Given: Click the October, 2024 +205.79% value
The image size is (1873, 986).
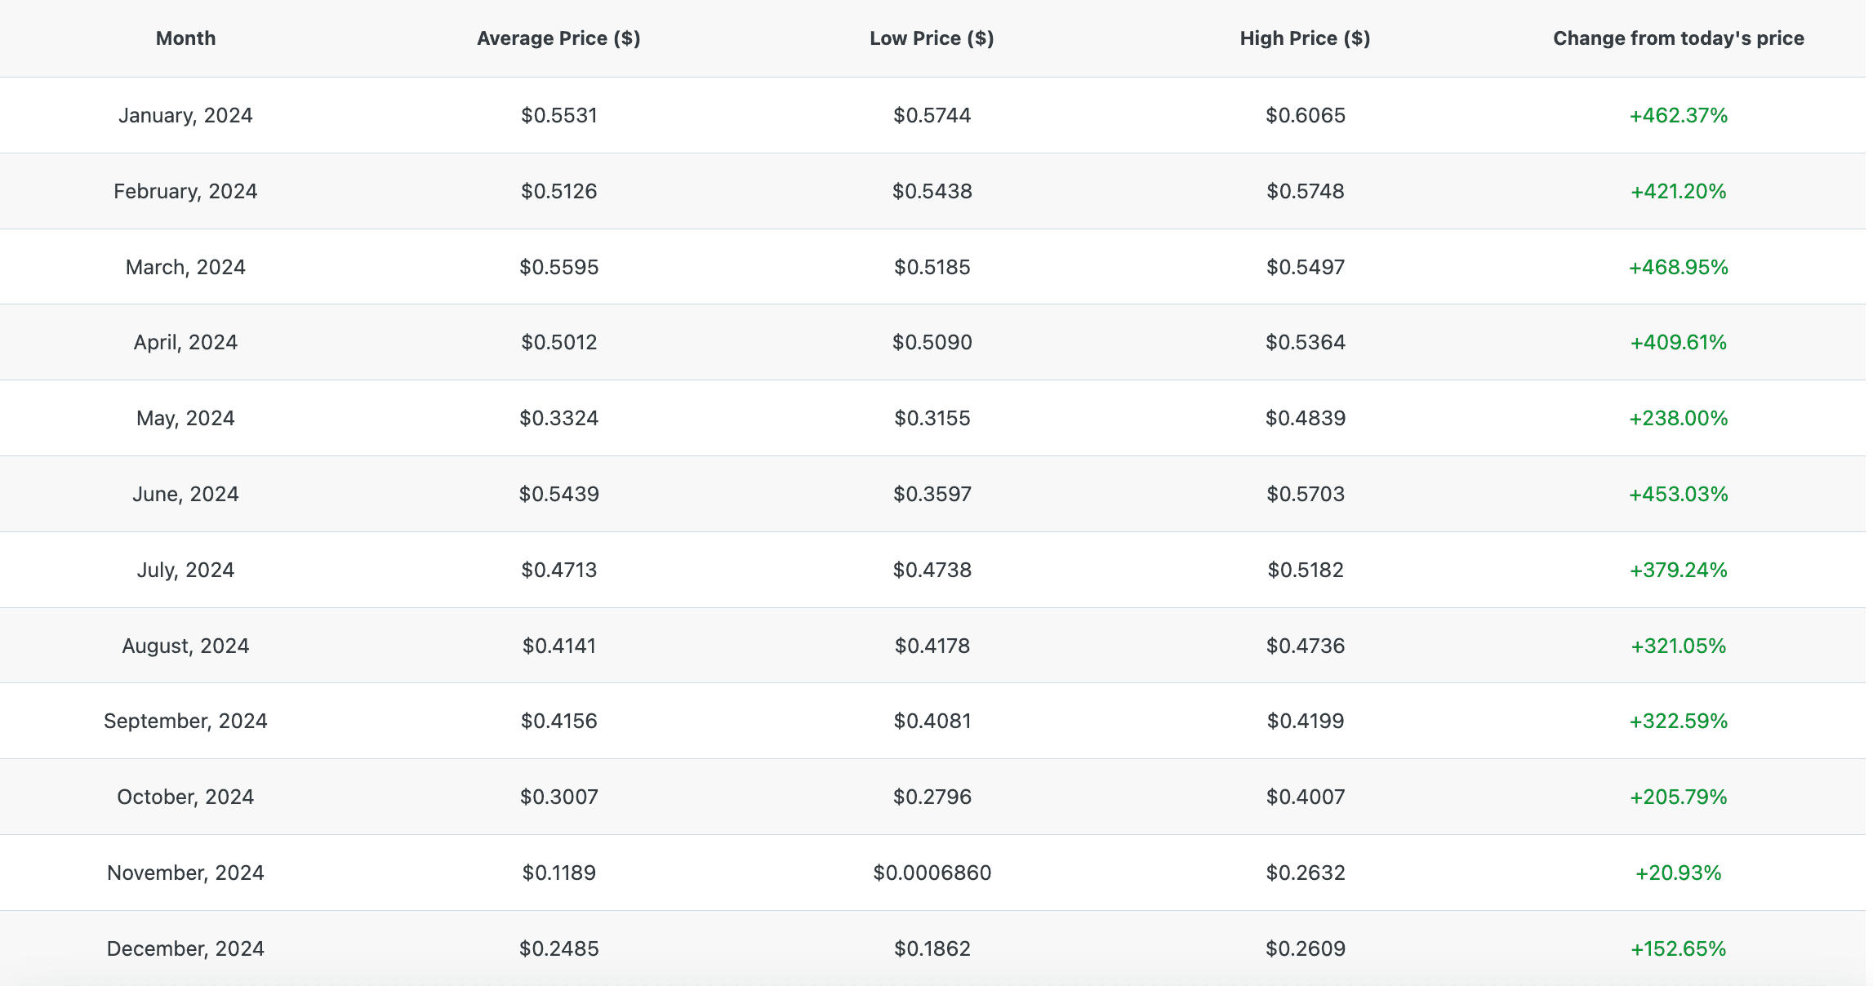Looking at the screenshot, I should pyautogui.click(x=1678, y=797).
